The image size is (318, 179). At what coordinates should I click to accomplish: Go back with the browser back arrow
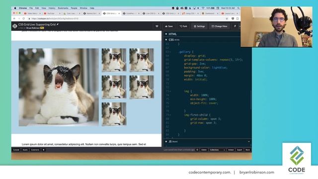pyautogui.click(x=14, y=18)
